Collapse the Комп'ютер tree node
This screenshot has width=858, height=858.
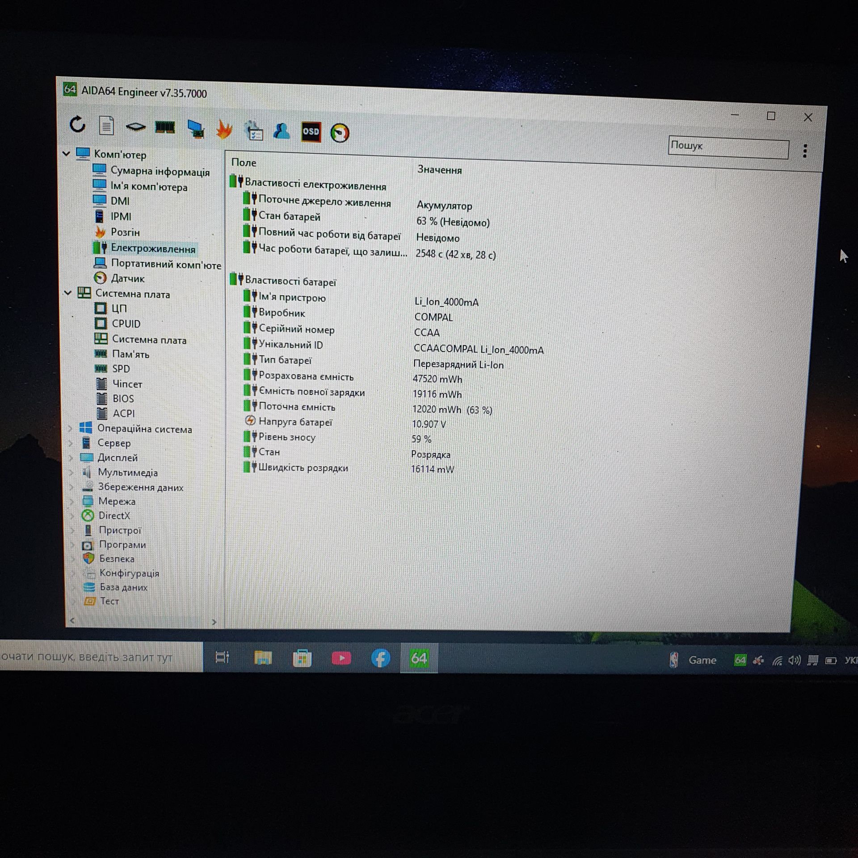(66, 153)
